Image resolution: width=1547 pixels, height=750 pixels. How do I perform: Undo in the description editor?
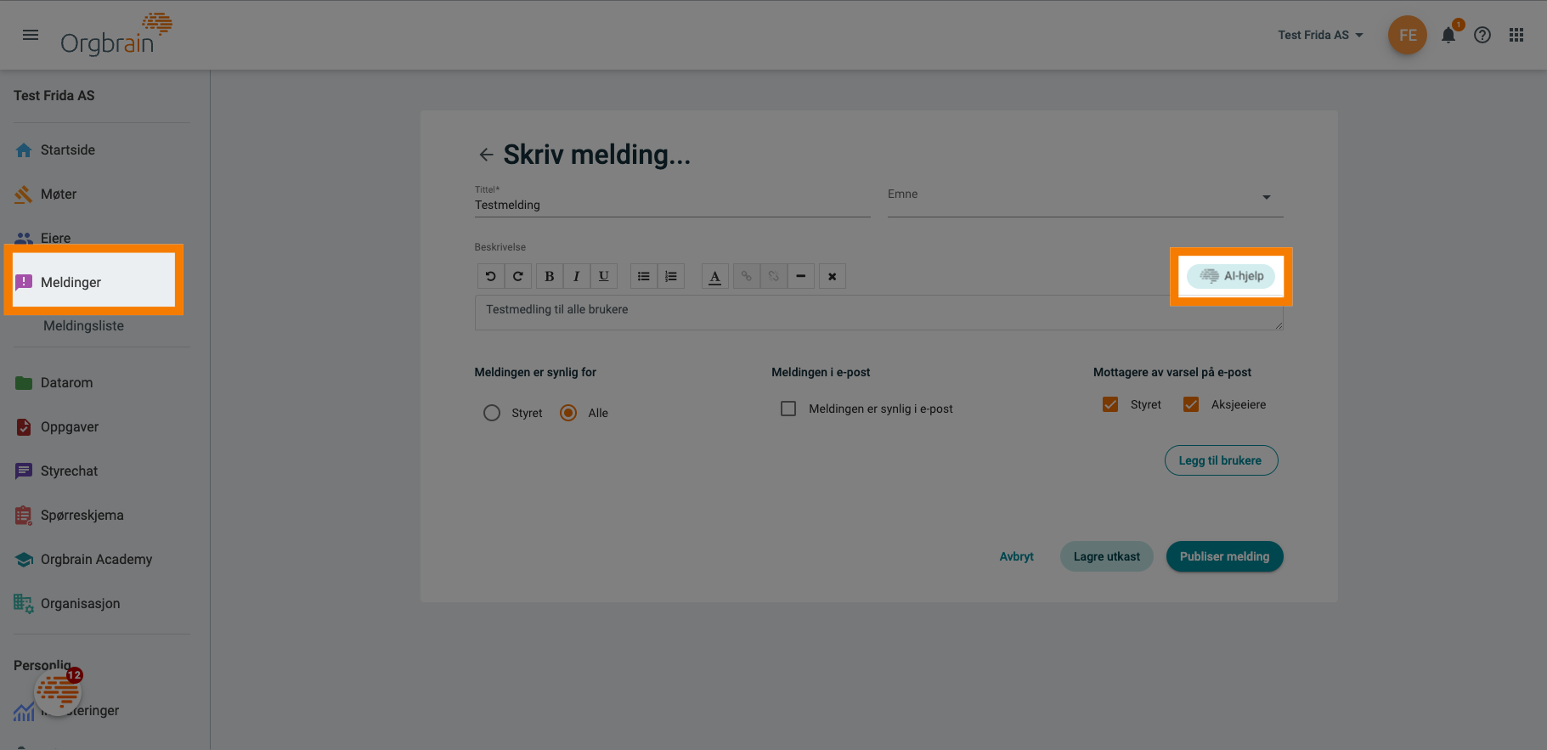coord(490,276)
